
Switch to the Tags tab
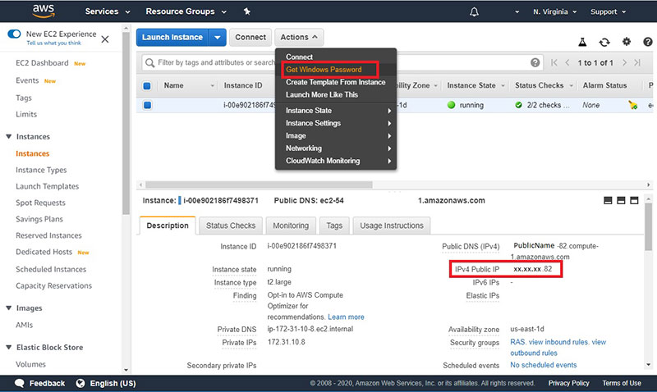point(334,226)
